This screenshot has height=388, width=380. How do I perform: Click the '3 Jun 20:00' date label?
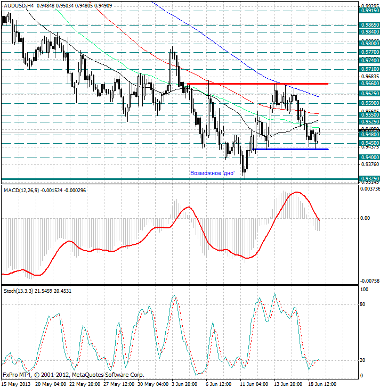pos(185,384)
